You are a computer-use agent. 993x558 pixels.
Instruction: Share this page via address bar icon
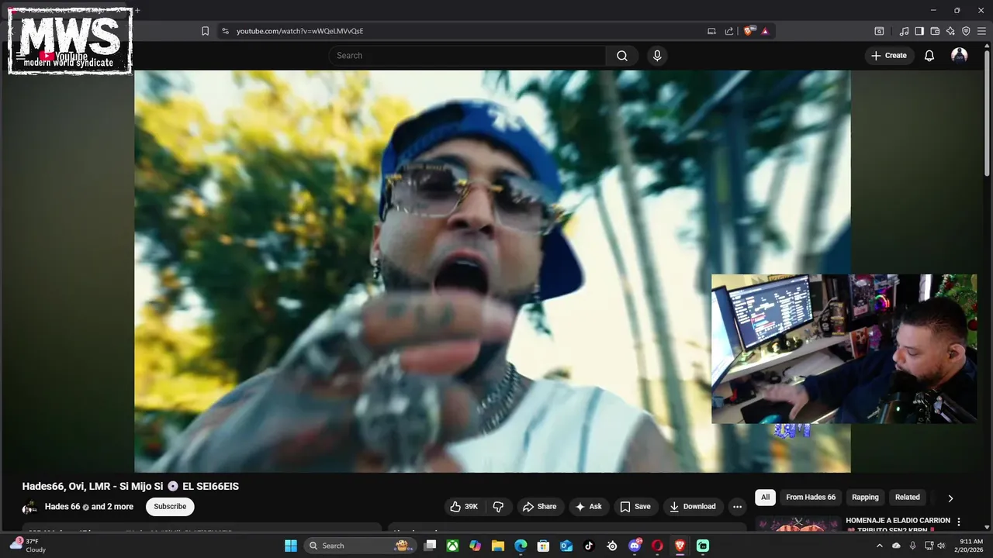pos(729,31)
